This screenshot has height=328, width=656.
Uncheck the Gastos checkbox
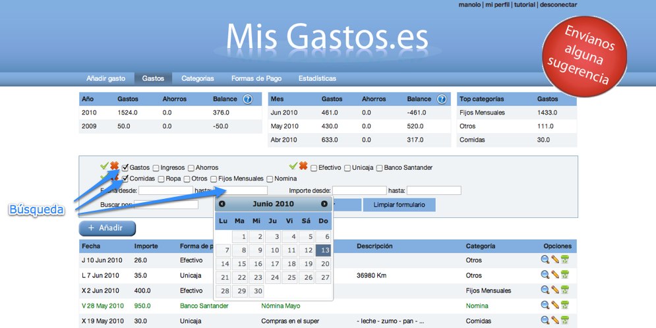(x=125, y=168)
